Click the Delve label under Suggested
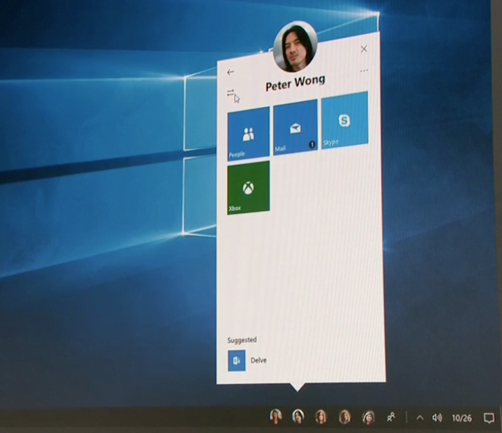 (258, 360)
